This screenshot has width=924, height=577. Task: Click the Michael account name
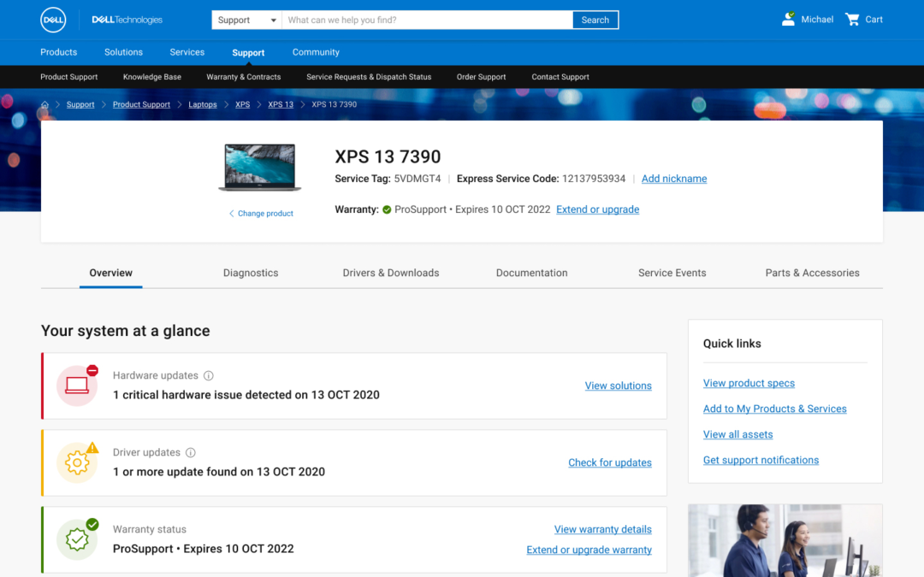[x=817, y=20]
